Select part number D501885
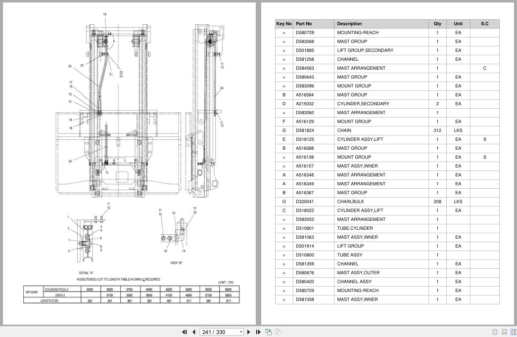 pos(305,50)
